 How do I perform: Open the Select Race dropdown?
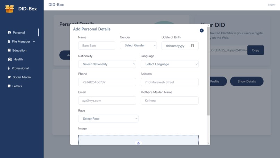click(108, 119)
